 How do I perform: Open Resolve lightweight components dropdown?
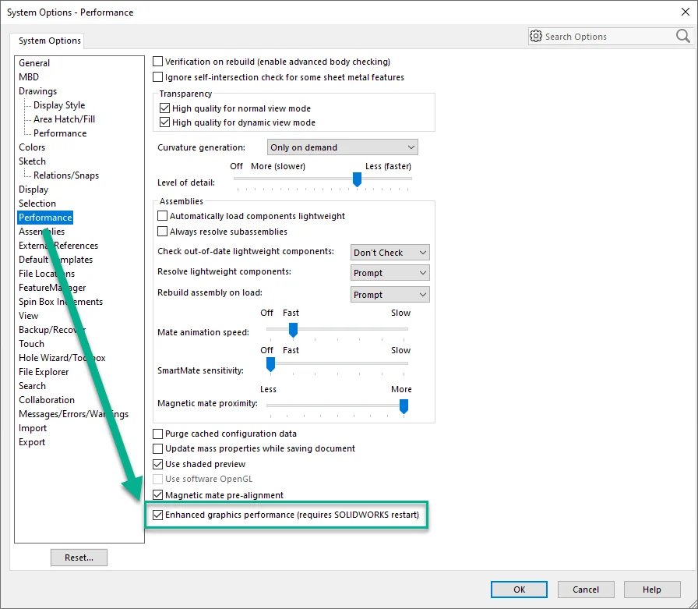pos(390,273)
